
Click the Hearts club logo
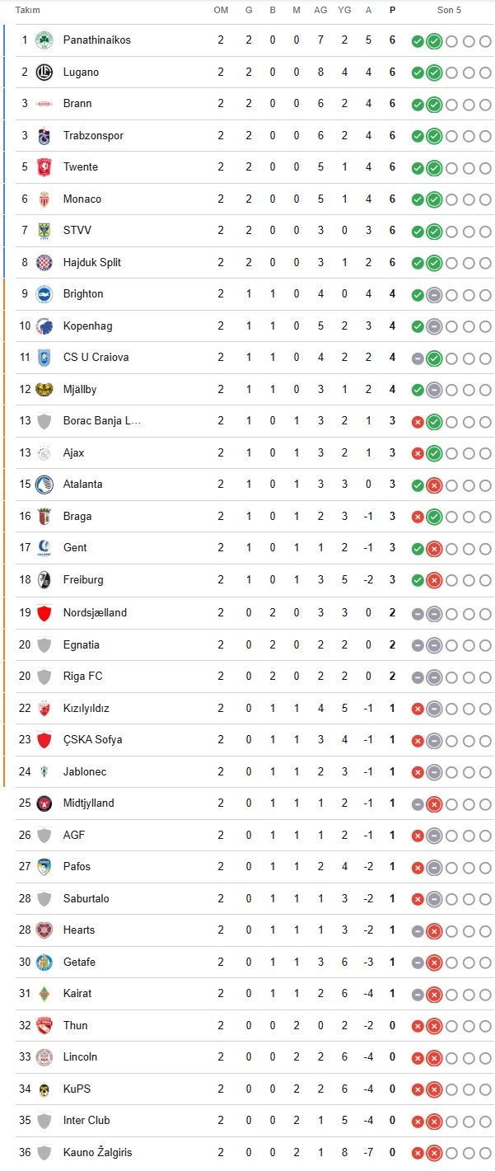(x=44, y=930)
